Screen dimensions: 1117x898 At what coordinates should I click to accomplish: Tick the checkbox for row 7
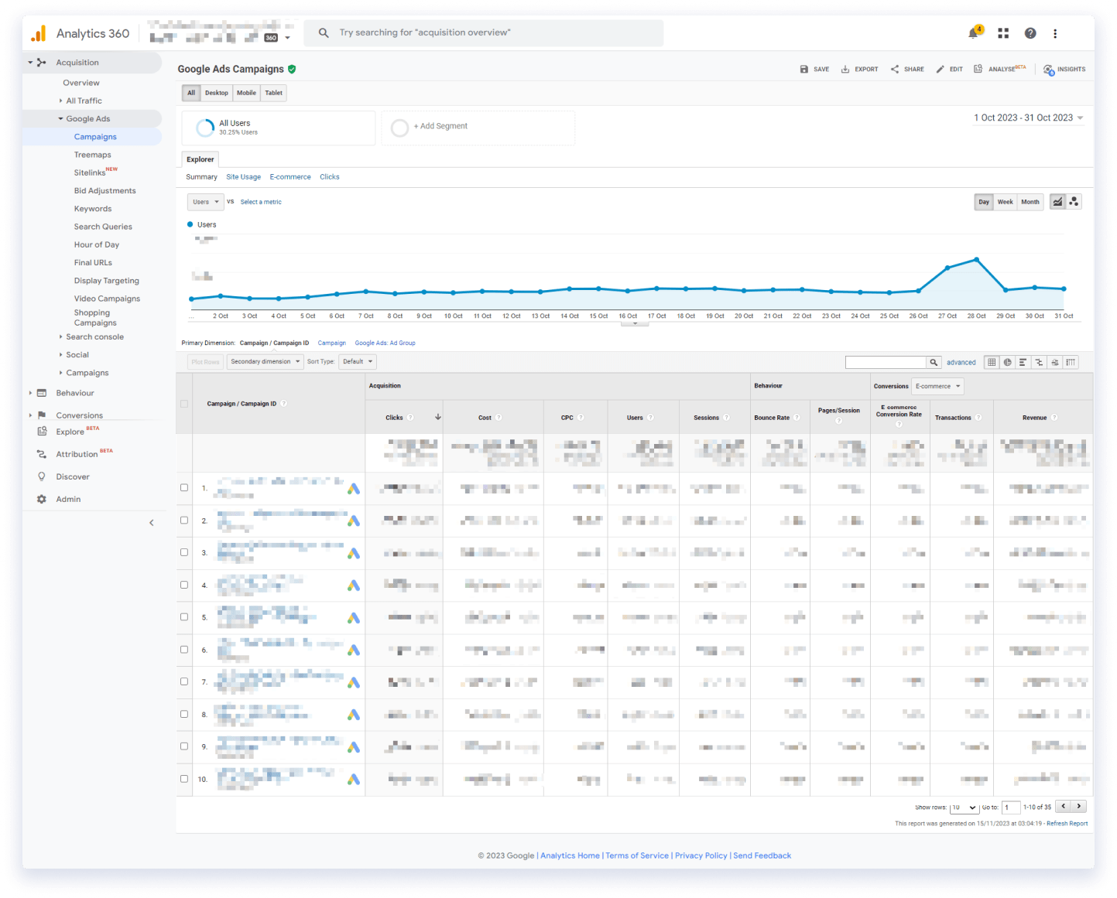(x=184, y=681)
